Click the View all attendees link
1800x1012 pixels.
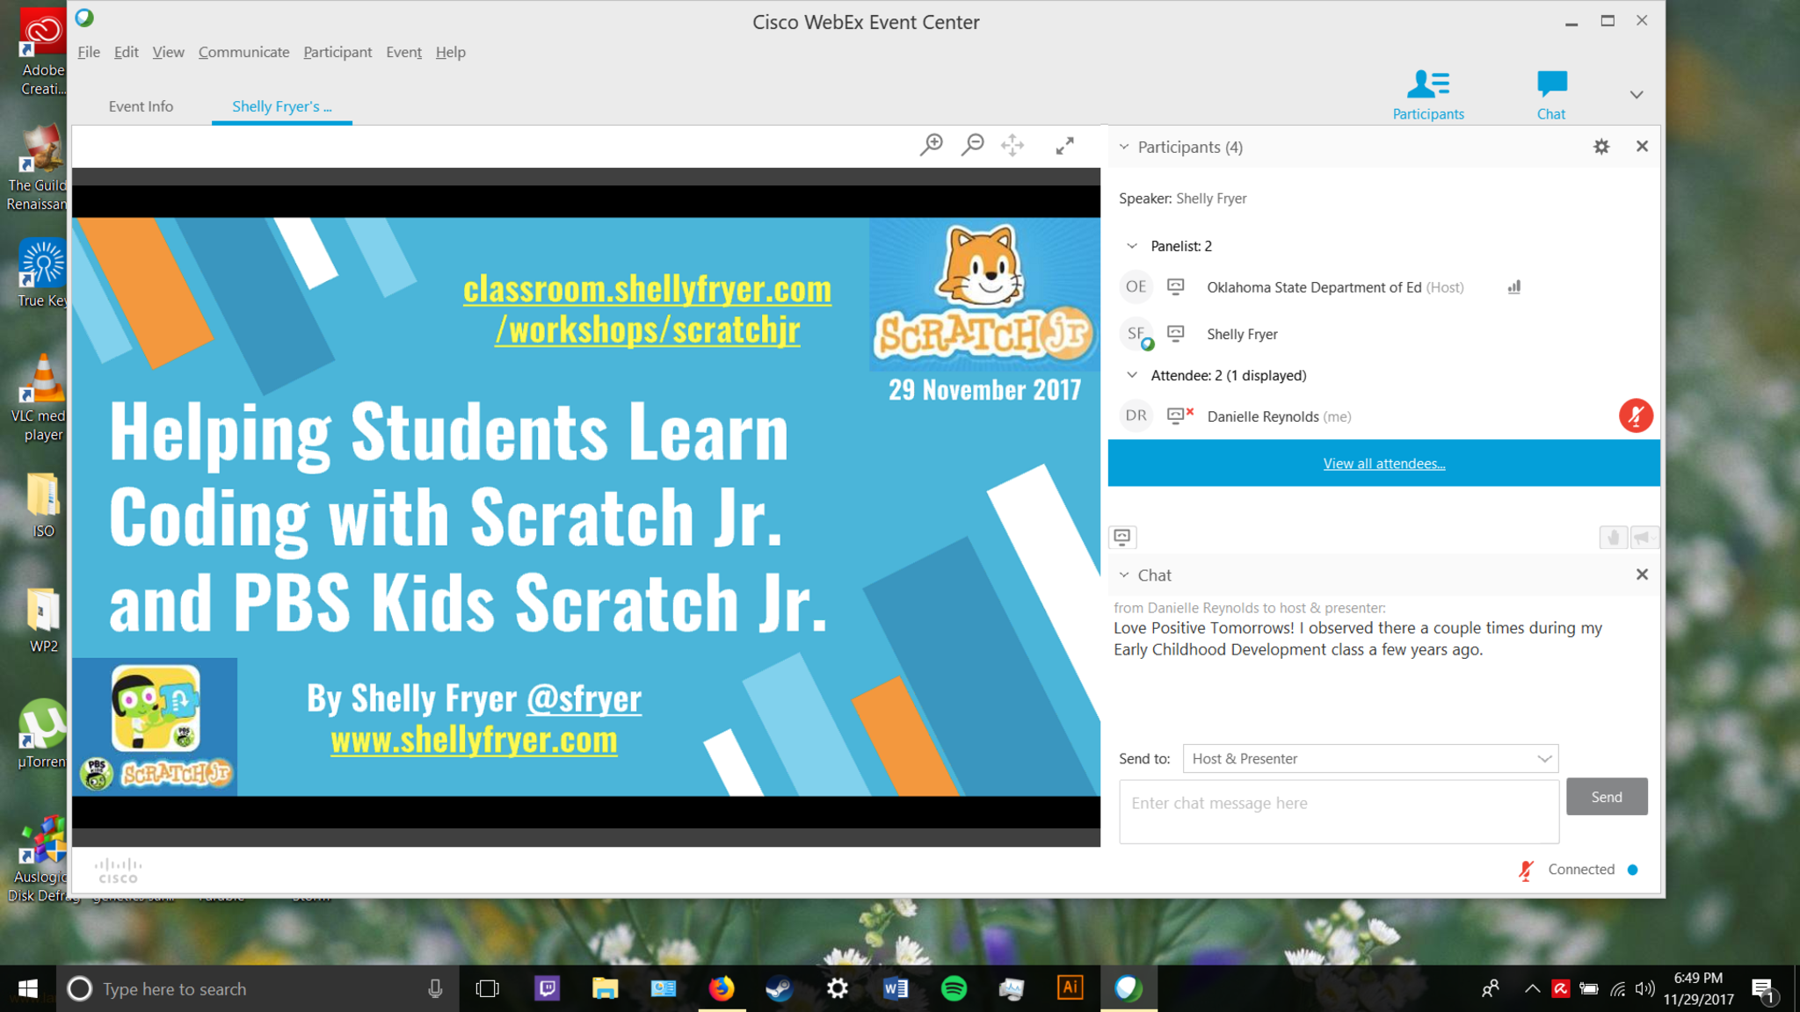click(x=1383, y=464)
